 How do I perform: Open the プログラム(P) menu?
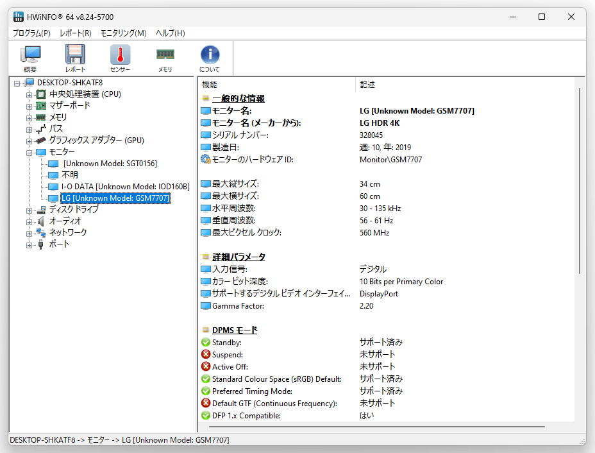31,33
